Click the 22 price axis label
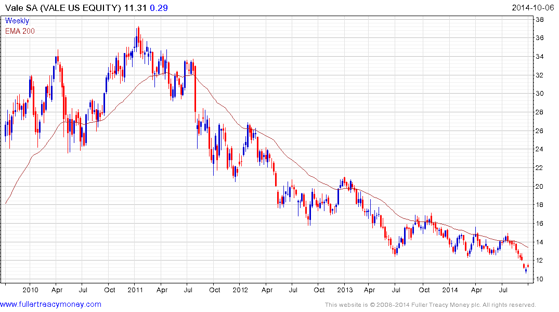The image size is (559, 312). 540,167
